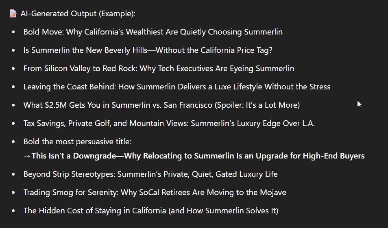Image resolution: width=388 pixels, height=228 pixels.
Task: Select the $2.5M Summerlin vs. San Francisco line
Action: pos(161,105)
